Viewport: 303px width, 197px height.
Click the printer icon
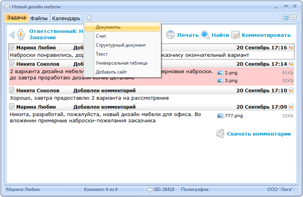tap(170, 35)
